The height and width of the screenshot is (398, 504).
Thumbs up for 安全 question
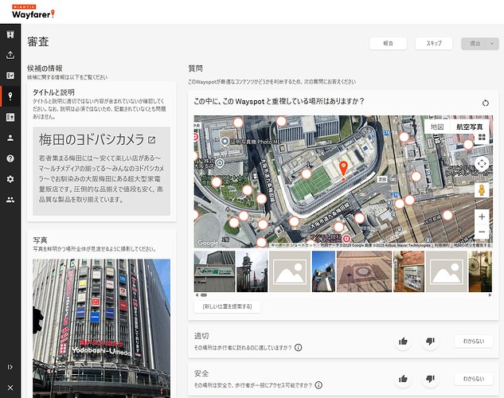coord(403,379)
